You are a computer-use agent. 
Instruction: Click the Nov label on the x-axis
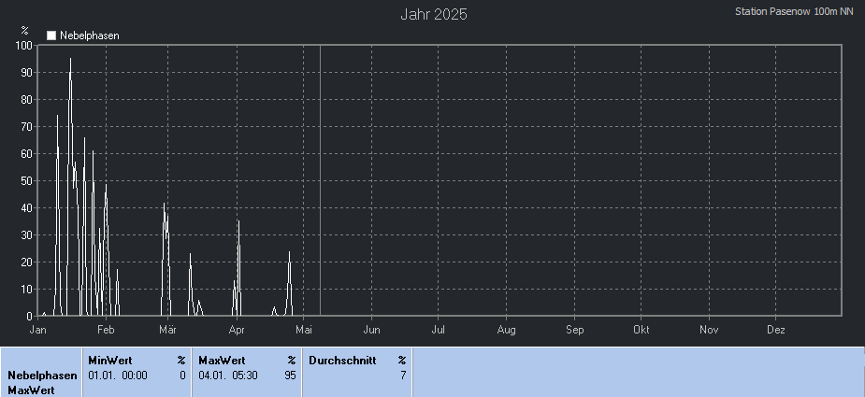(x=709, y=331)
